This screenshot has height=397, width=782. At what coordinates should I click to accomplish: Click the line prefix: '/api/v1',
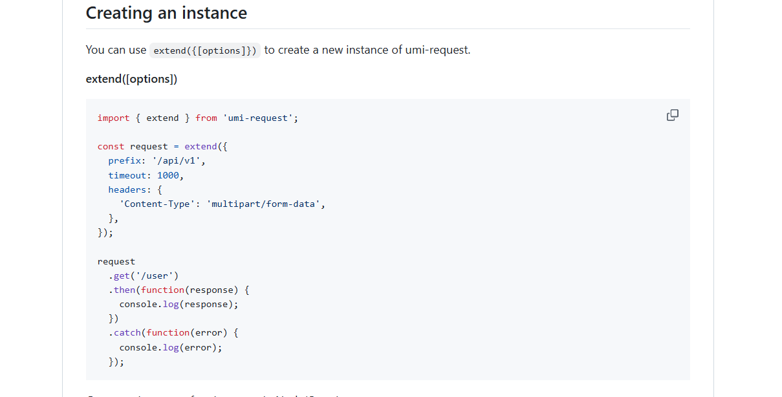click(157, 161)
